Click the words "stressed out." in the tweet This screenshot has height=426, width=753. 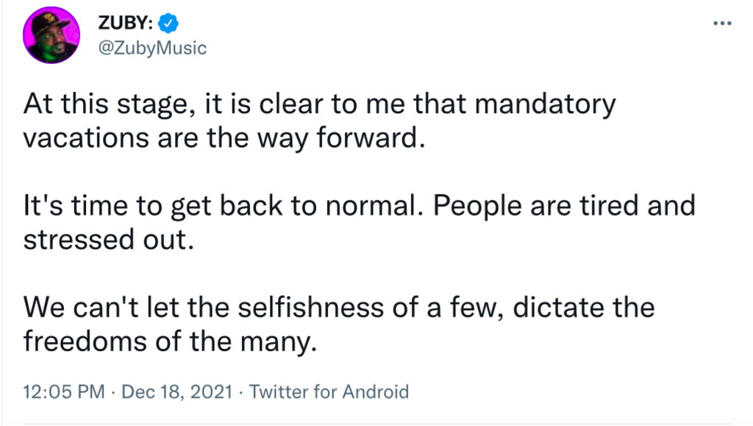pos(109,239)
